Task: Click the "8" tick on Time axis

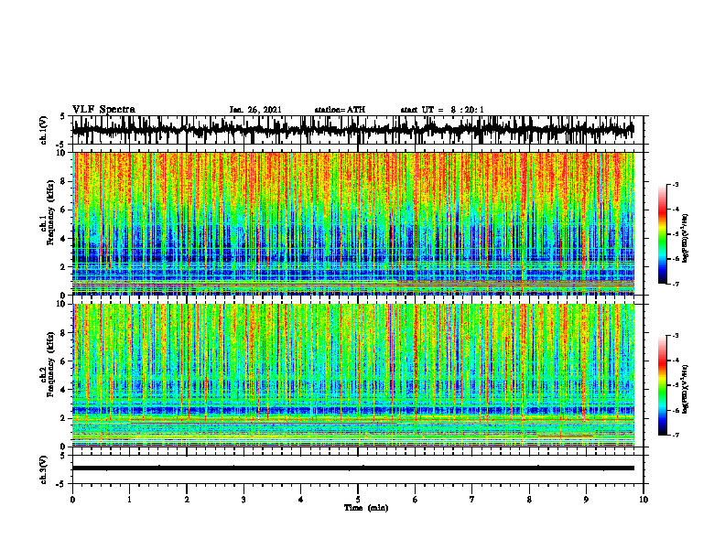Action: (x=529, y=500)
